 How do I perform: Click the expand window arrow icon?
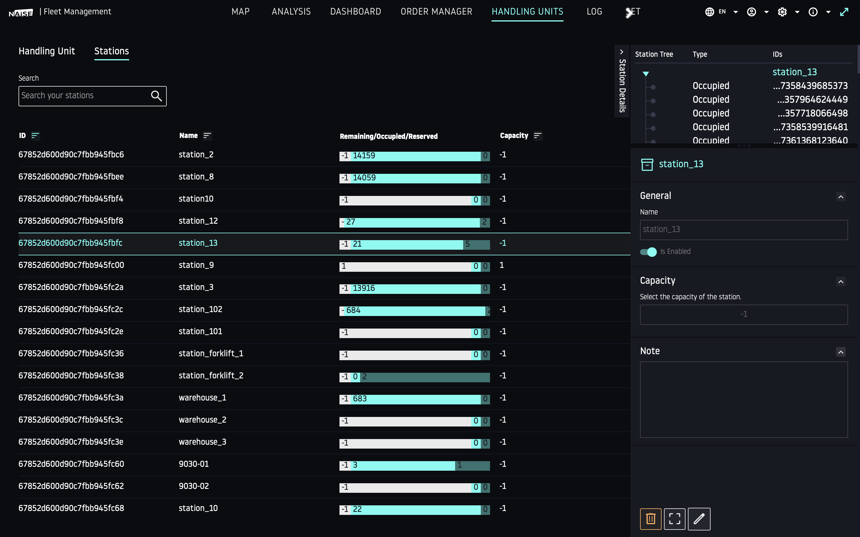[844, 12]
